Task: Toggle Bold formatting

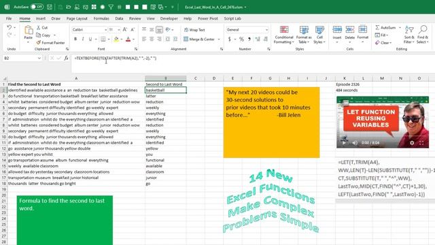Action: [x=75, y=39]
